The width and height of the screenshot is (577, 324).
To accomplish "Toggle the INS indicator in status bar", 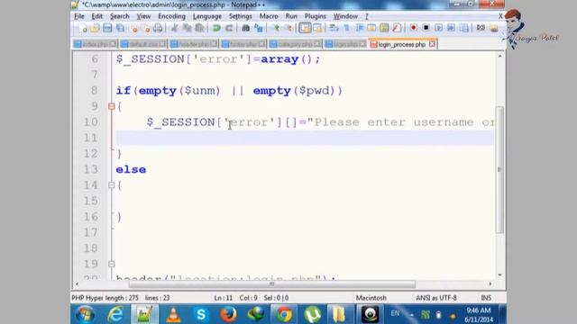I will click(486, 298).
